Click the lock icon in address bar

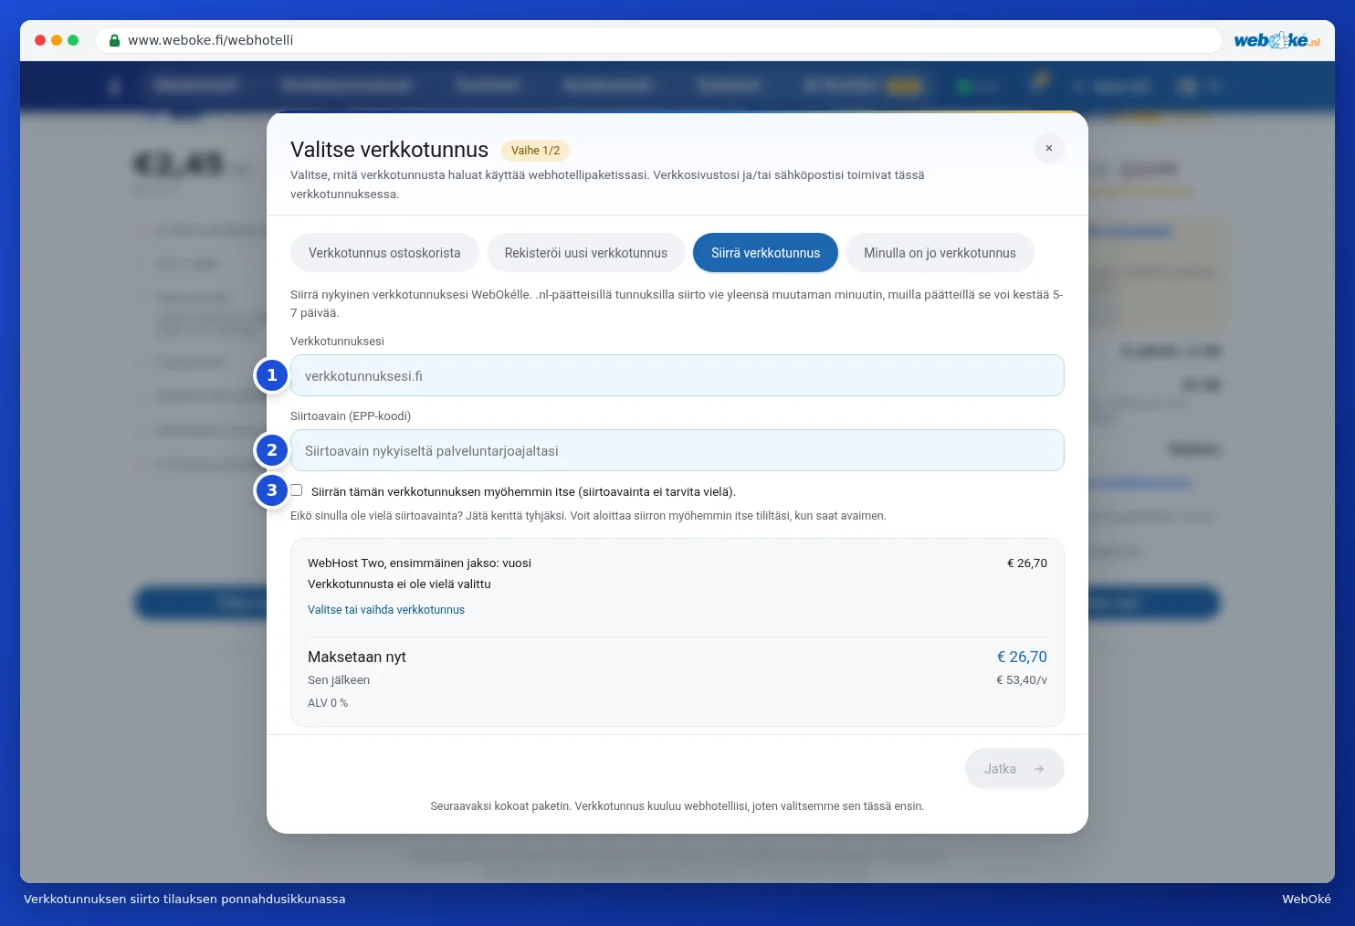[x=115, y=40]
